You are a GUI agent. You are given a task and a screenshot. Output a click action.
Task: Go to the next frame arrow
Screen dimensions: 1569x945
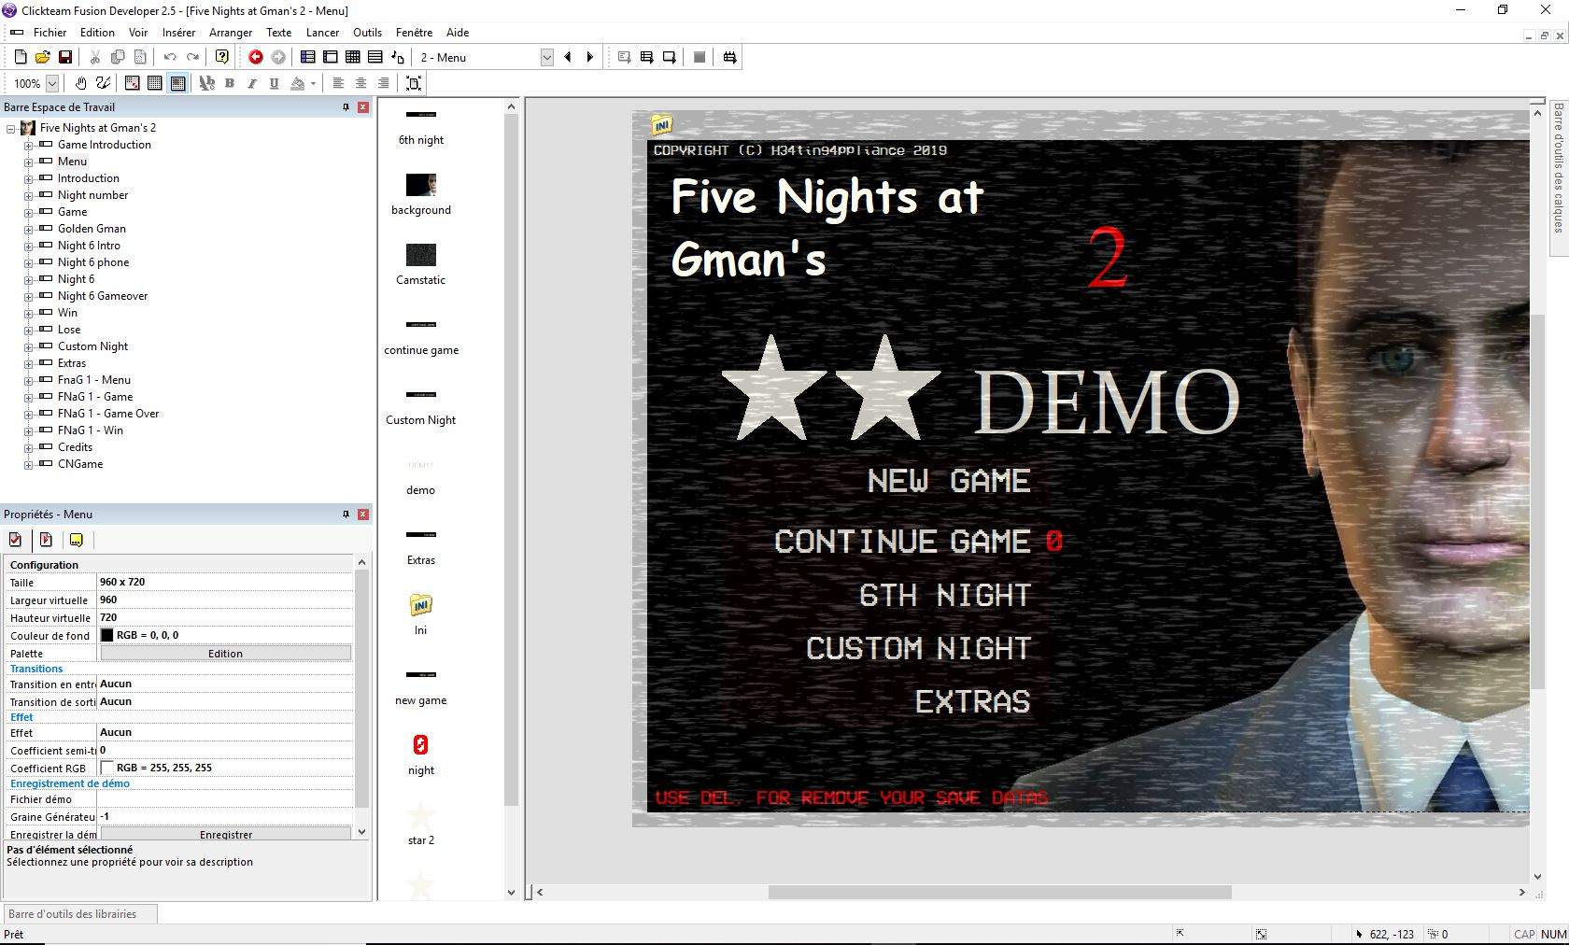click(589, 57)
